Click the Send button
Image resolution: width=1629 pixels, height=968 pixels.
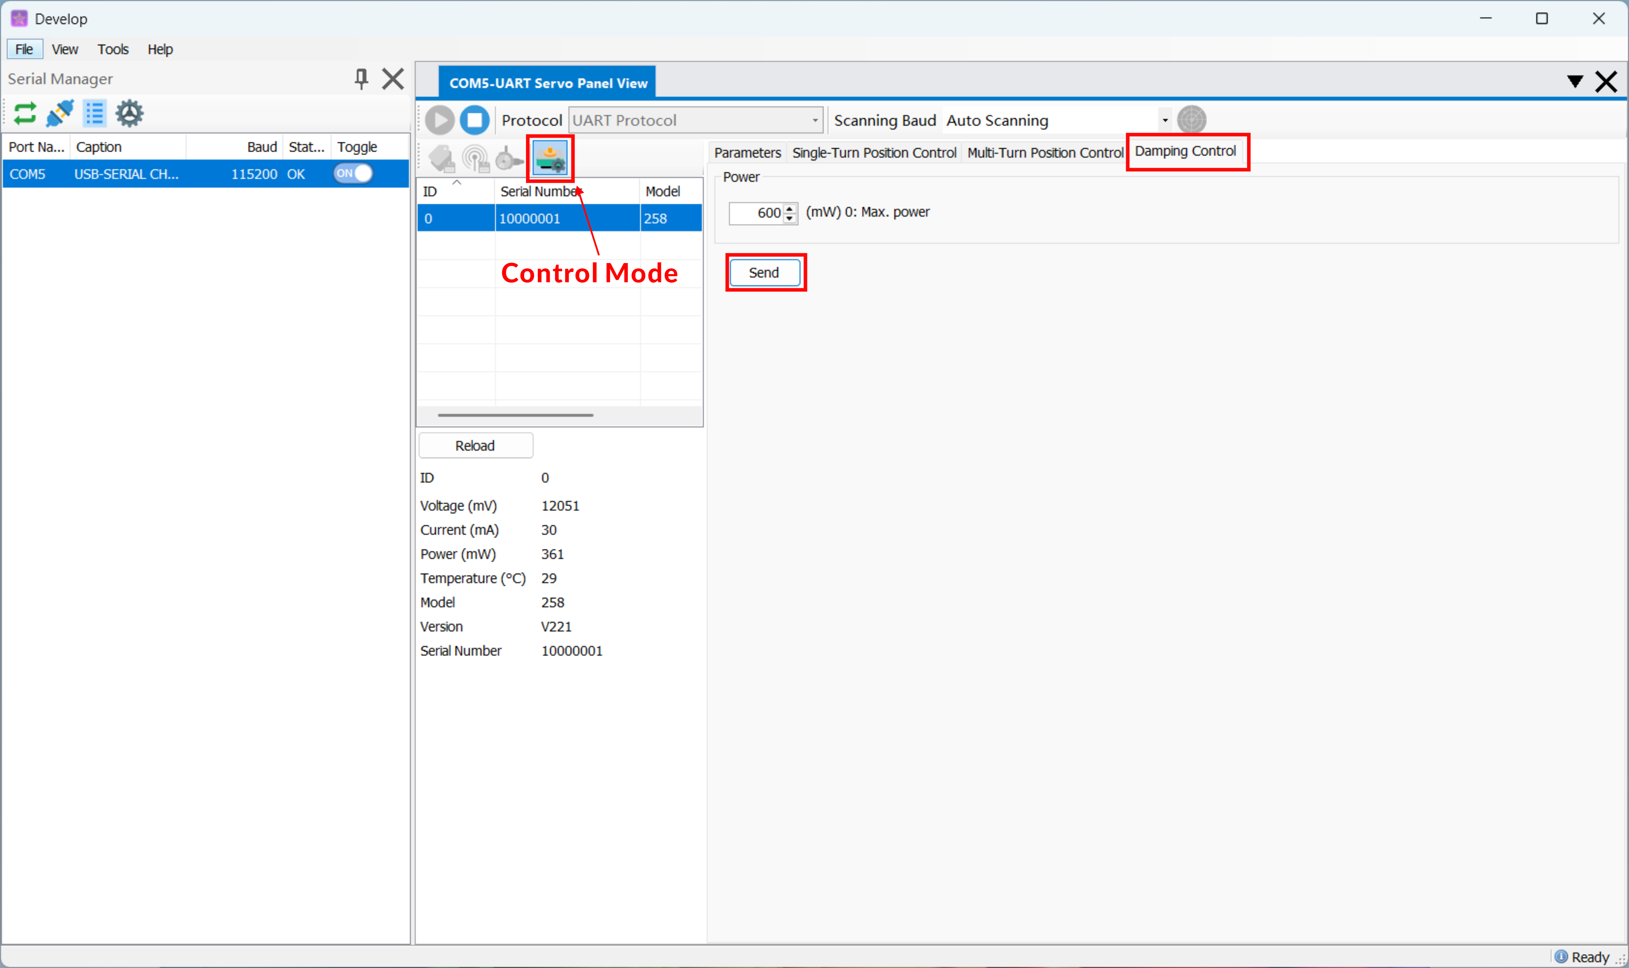pyautogui.click(x=764, y=273)
